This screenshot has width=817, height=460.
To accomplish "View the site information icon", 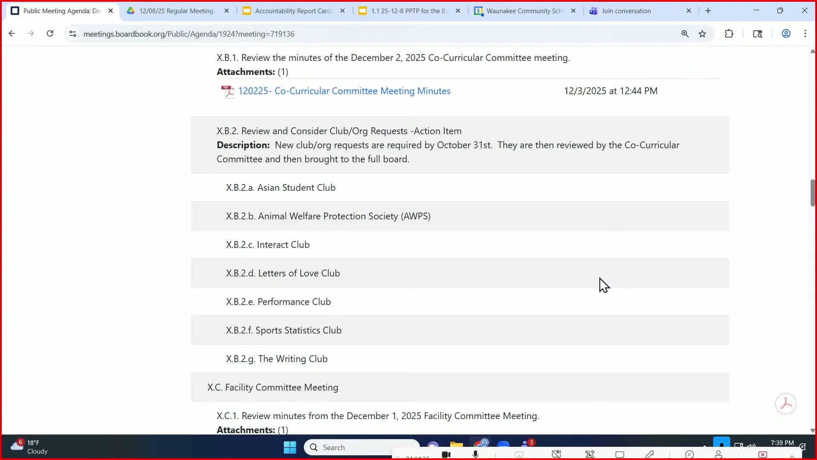I will pos(73,34).
